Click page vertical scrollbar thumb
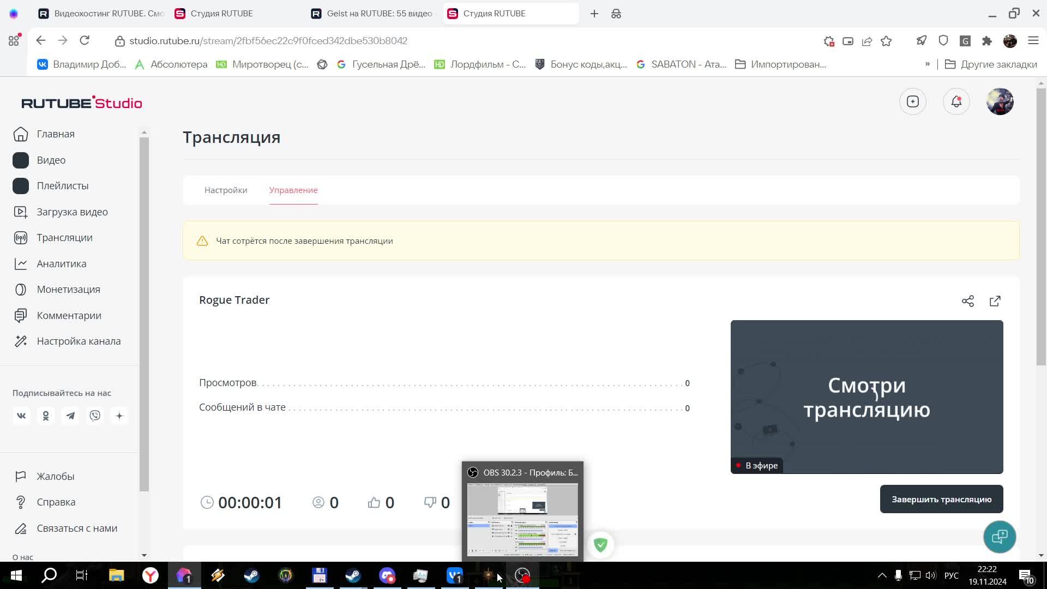Image resolution: width=1047 pixels, height=589 pixels. click(1042, 226)
